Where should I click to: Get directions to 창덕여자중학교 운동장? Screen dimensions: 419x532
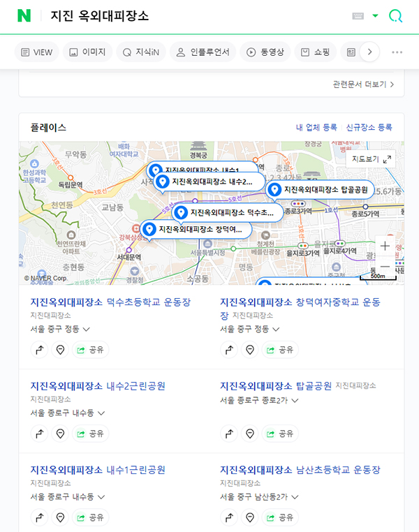tap(229, 350)
